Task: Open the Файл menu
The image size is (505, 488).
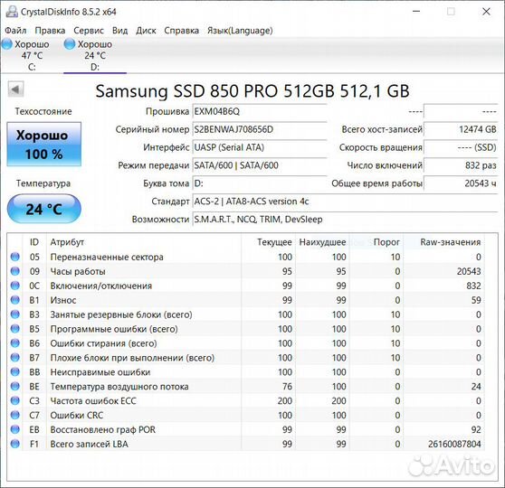Action: pos(15,31)
